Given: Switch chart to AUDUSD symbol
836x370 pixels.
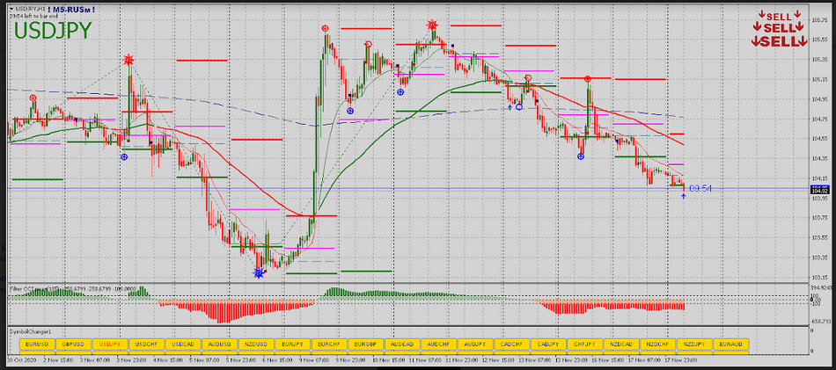Looking at the screenshot, I should point(220,345).
